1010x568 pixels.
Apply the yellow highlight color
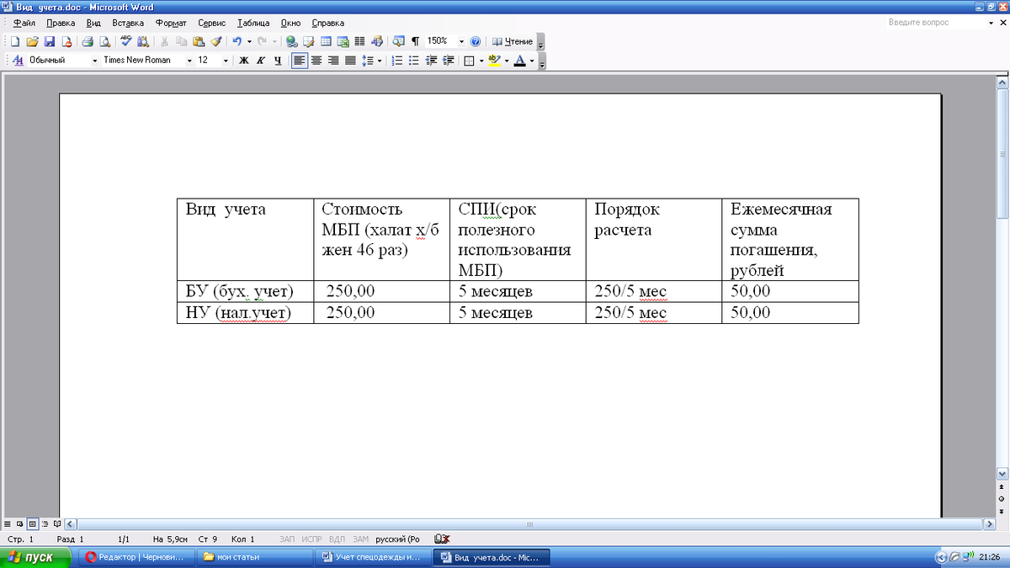495,61
